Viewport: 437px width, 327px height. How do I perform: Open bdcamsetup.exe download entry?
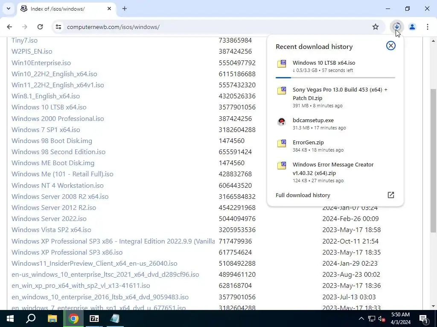coord(335,124)
